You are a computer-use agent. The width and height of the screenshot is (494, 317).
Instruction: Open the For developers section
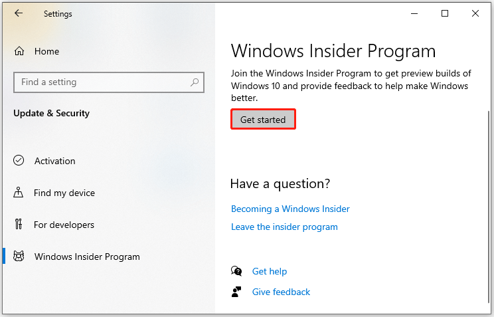click(x=64, y=225)
